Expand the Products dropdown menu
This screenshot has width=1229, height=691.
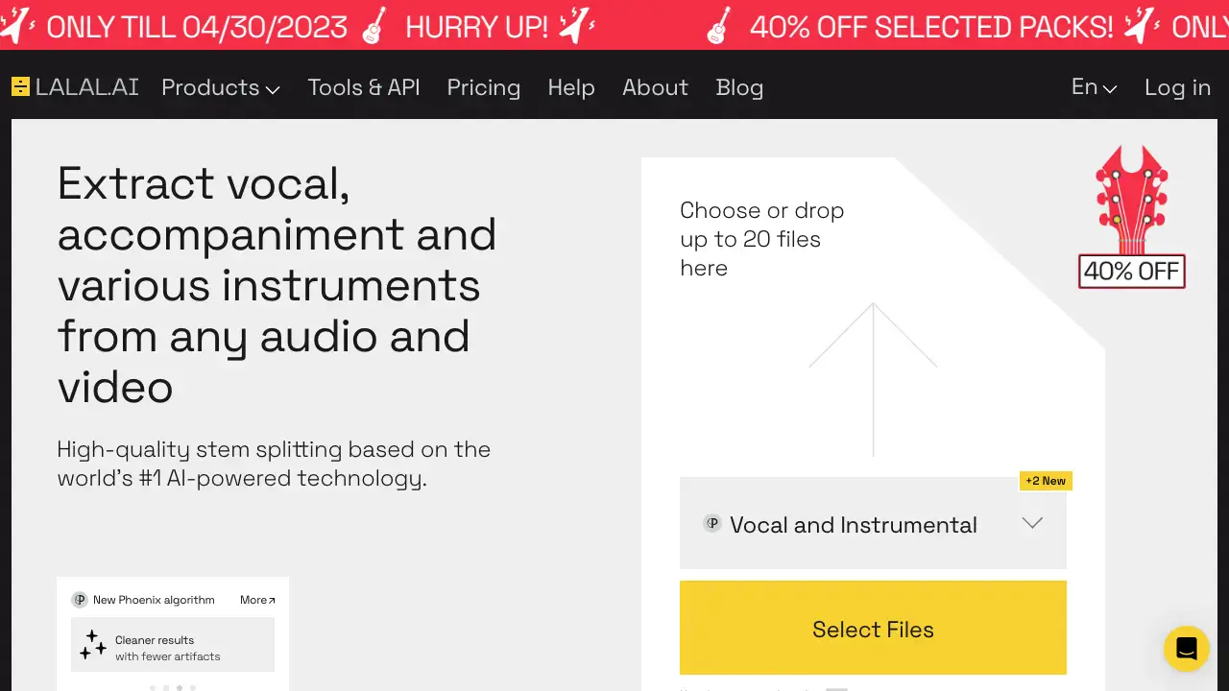coord(220,88)
